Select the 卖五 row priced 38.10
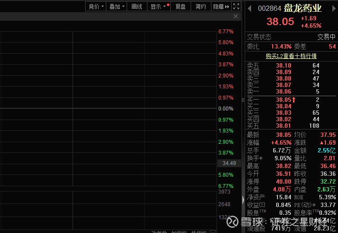Screen dimensions: 338x233 pos(291,65)
